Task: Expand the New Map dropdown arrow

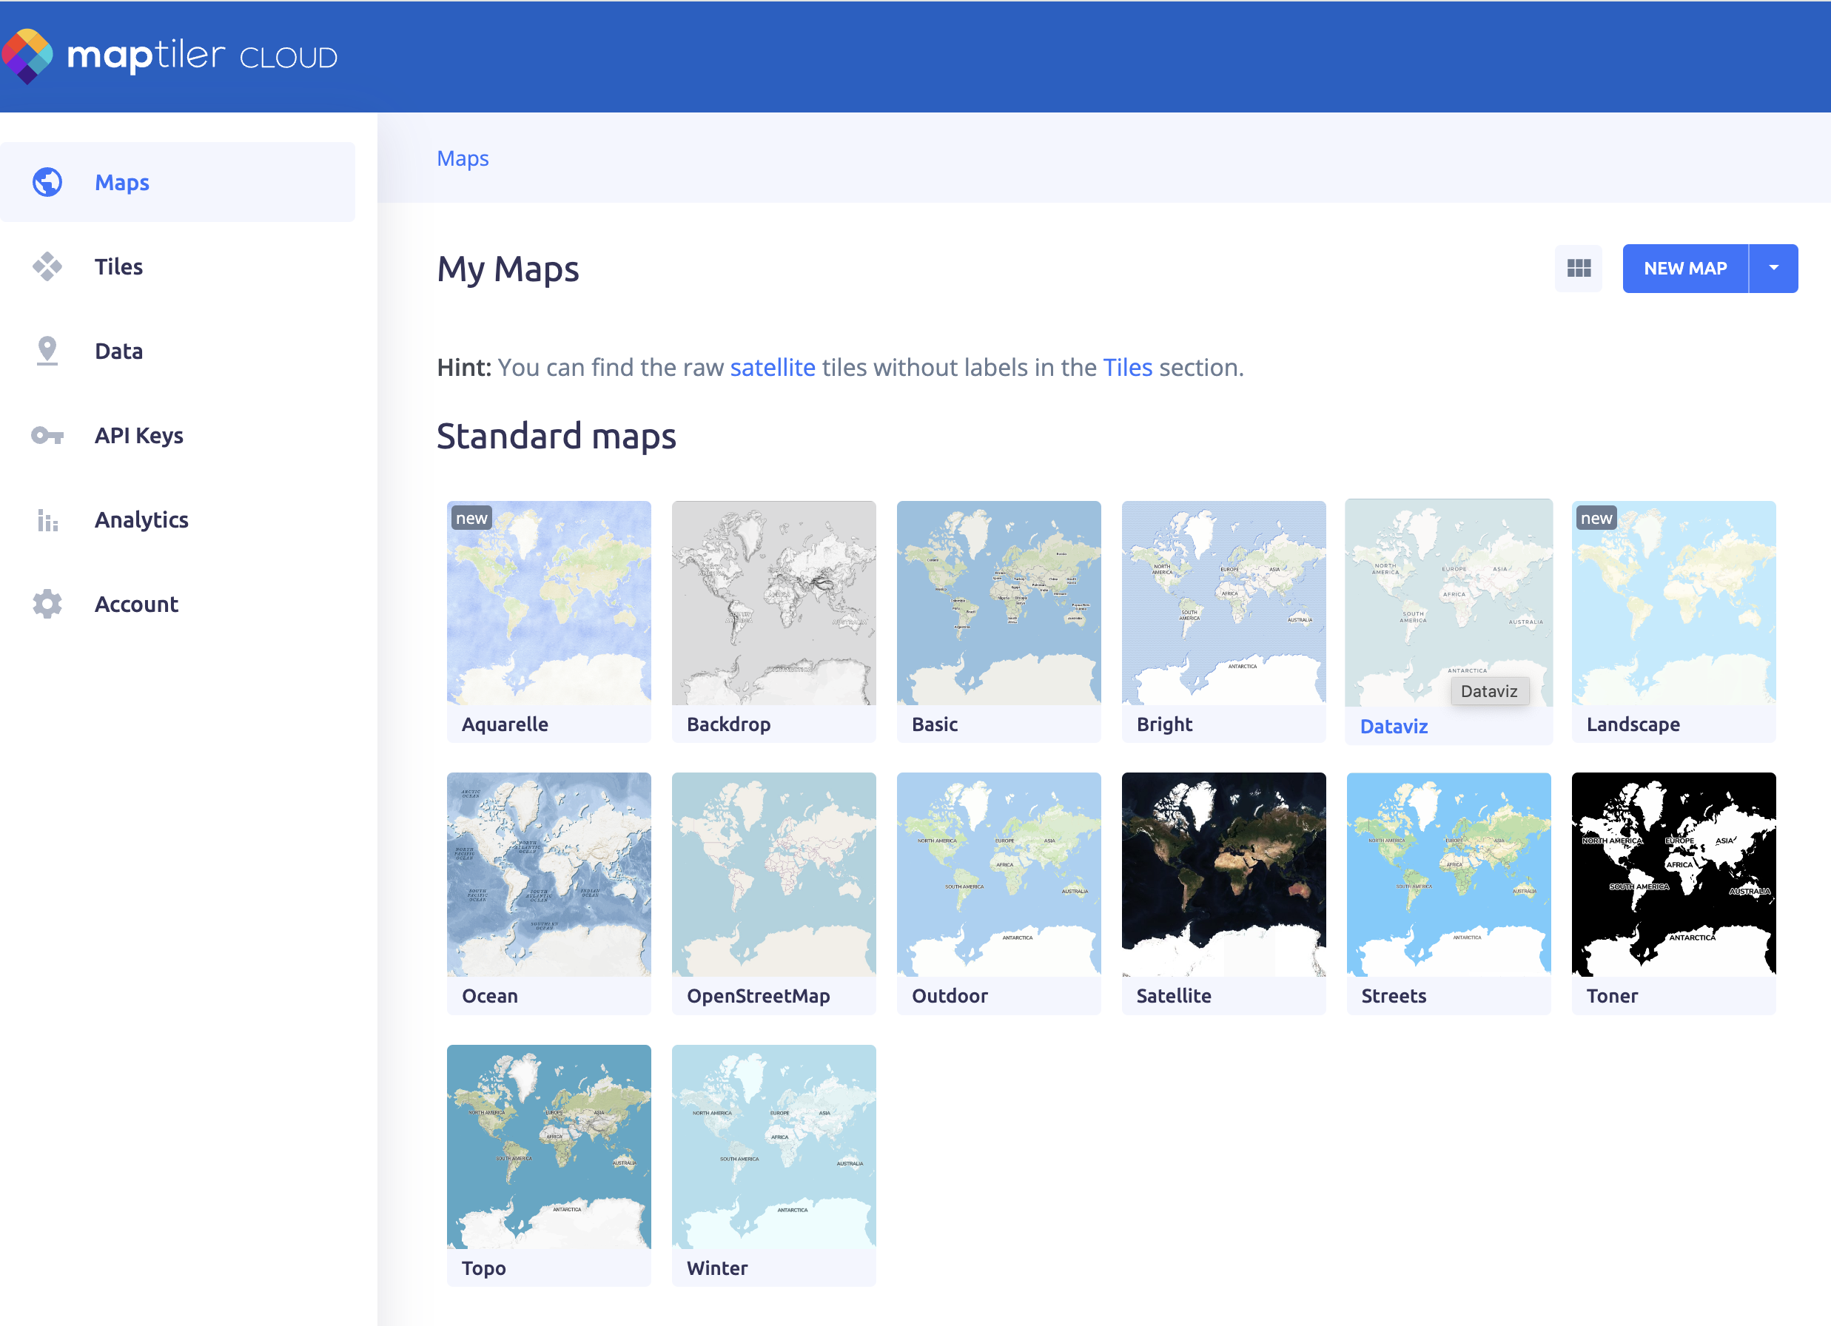Action: (1773, 268)
